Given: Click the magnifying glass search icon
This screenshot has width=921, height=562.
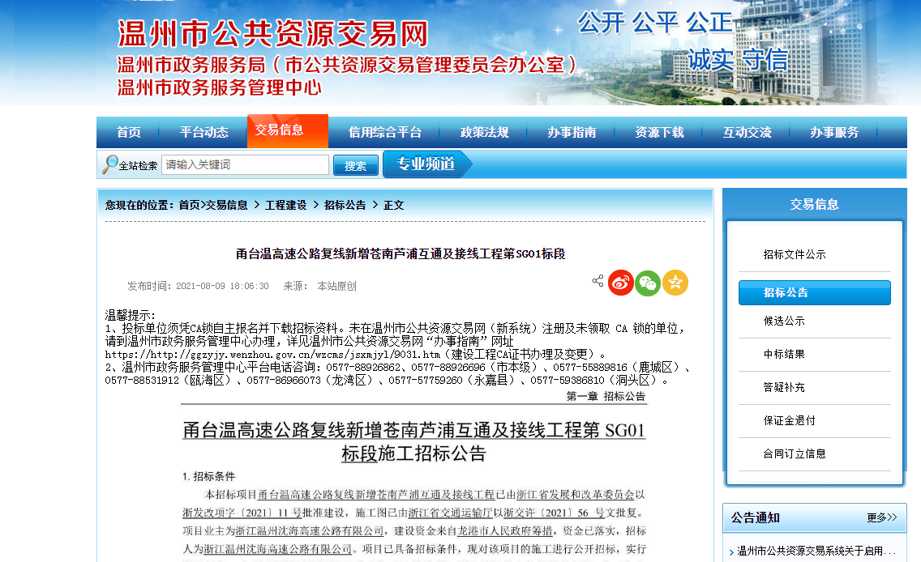Looking at the screenshot, I should (x=109, y=164).
